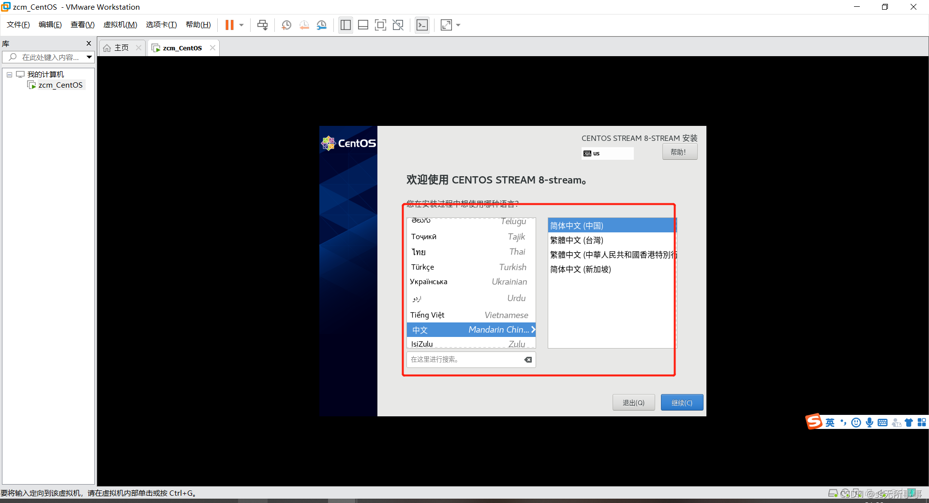
Task: Choose 繁體中文 (台灣) locale
Action: point(612,240)
